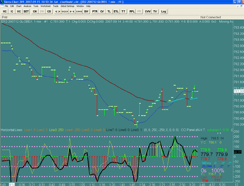Click the RPL replay button
244x186 pixels.
click(132, 11)
